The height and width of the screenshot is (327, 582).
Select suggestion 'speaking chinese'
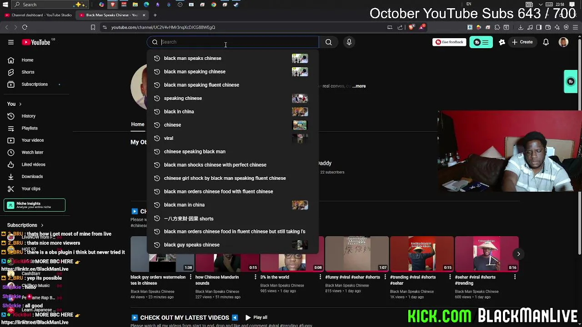pos(232,98)
